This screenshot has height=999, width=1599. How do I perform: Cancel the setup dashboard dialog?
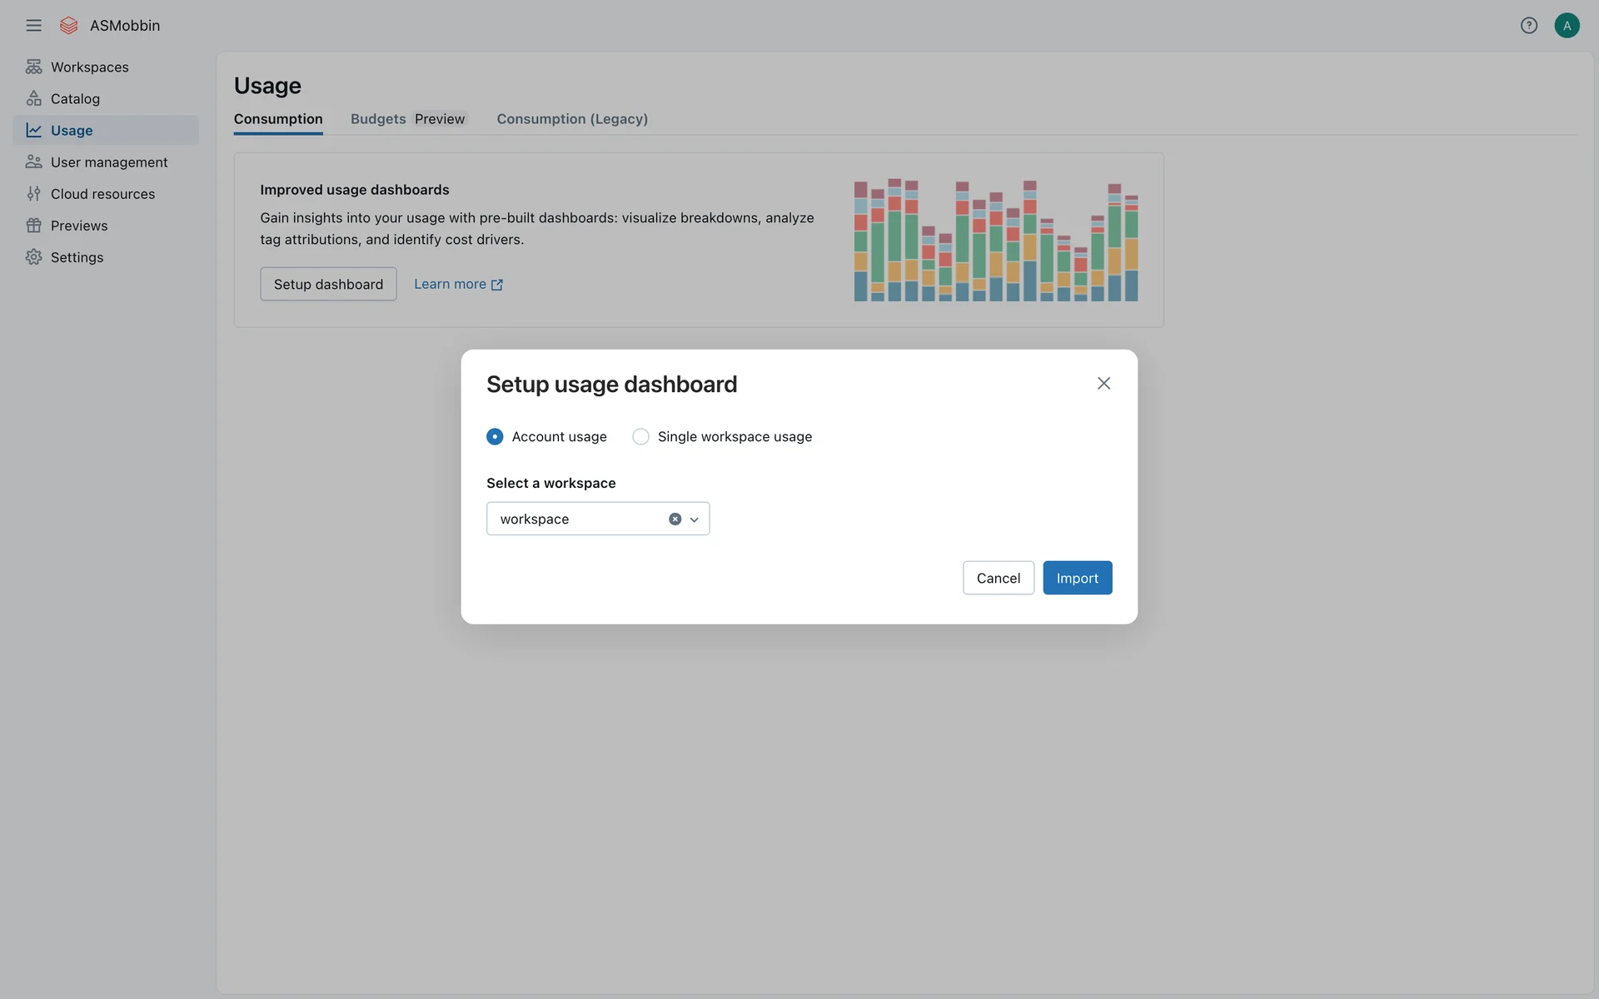coord(998,578)
